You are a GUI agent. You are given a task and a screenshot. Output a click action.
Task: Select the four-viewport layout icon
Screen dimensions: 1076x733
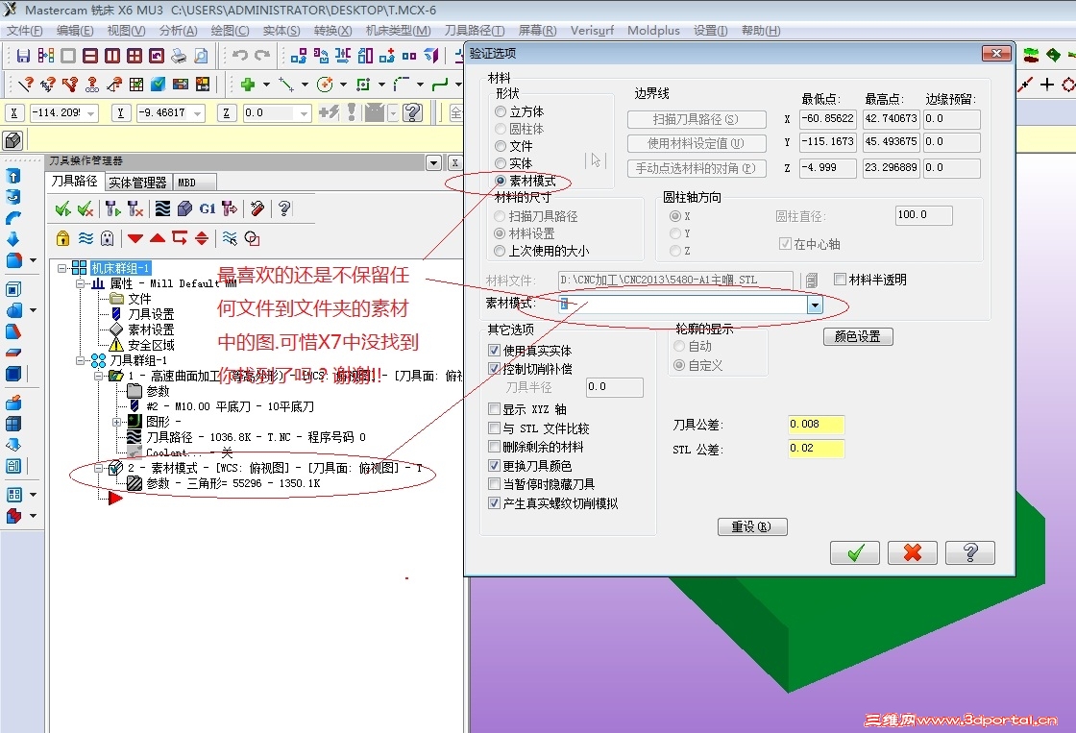click(134, 56)
